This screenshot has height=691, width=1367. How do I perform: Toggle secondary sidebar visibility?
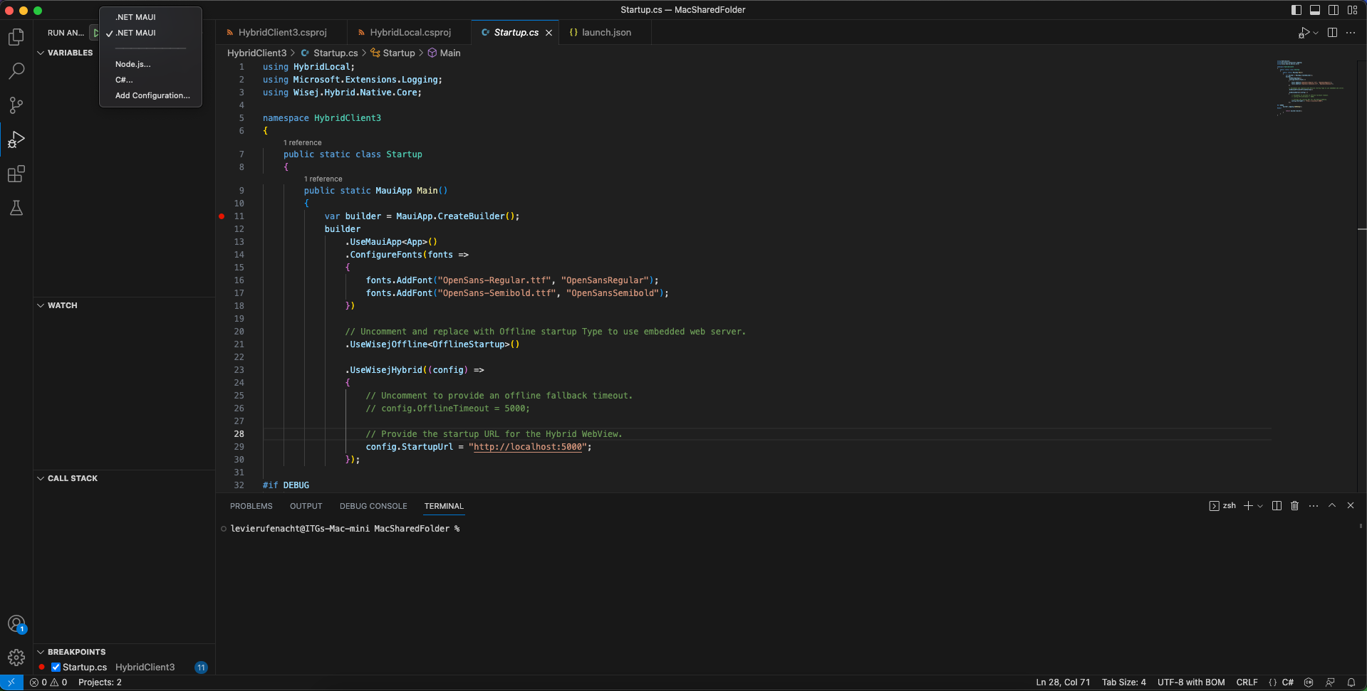click(x=1334, y=10)
